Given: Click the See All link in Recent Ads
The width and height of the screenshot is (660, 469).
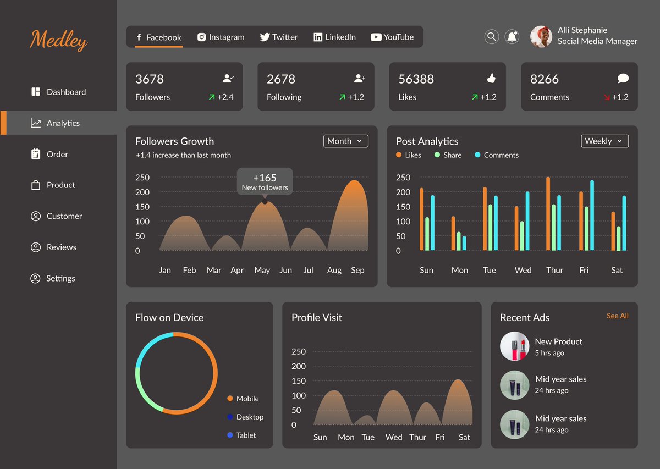Looking at the screenshot, I should point(618,316).
